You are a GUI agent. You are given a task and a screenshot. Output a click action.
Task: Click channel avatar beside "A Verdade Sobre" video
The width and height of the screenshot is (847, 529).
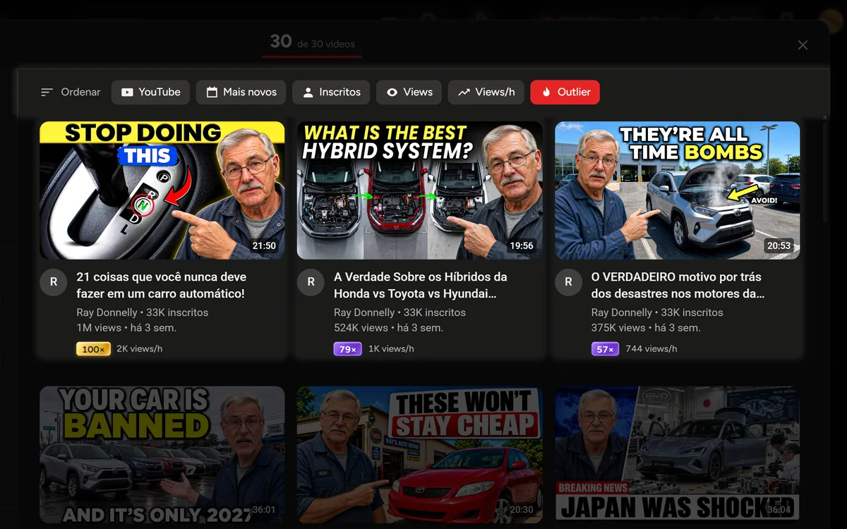click(311, 282)
